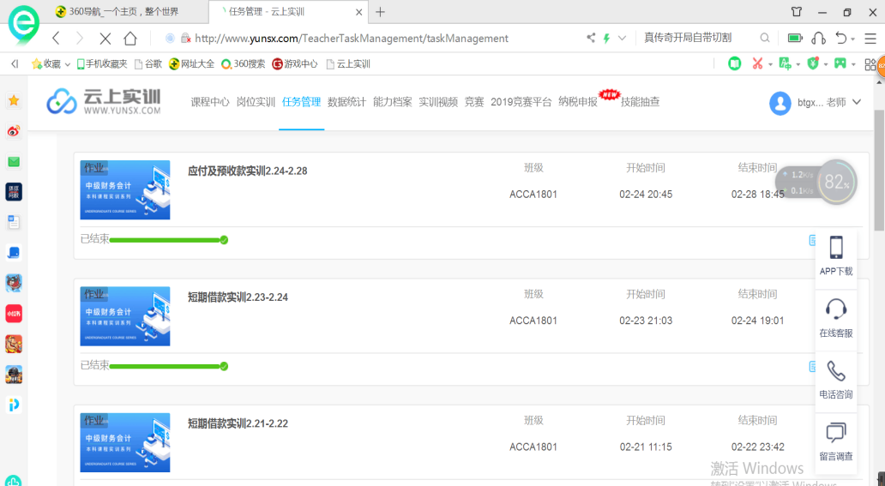Click the 云上实训 bookmark link
885x486 pixels.
tap(352, 64)
